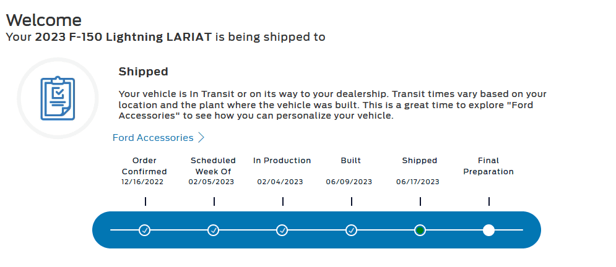Click the Order Confirmed checkmark circle
The width and height of the screenshot is (616, 267).
point(144,230)
